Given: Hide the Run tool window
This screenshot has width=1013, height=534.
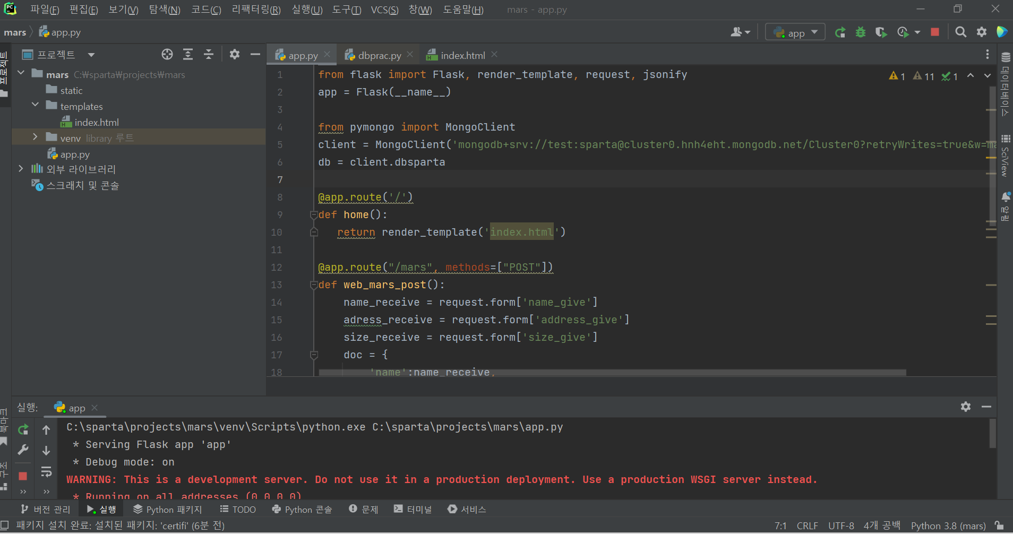Looking at the screenshot, I should click(986, 407).
